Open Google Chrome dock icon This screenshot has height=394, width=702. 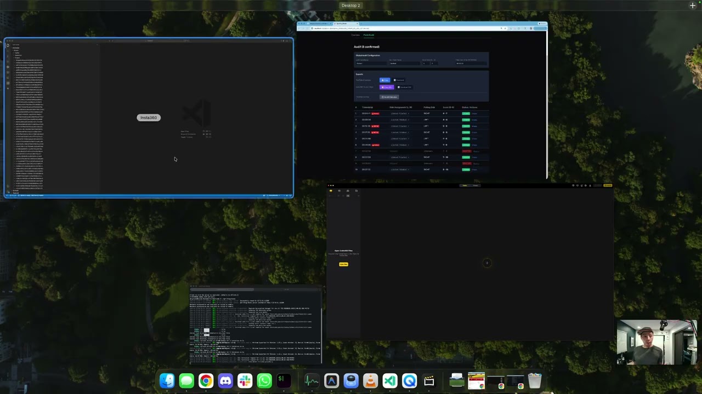(x=206, y=381)
